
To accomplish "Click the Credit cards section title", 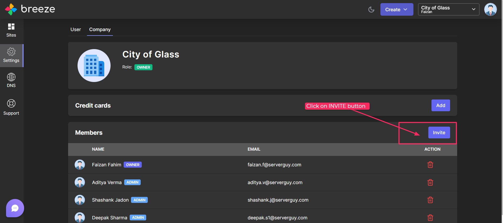I will [93, 105].
